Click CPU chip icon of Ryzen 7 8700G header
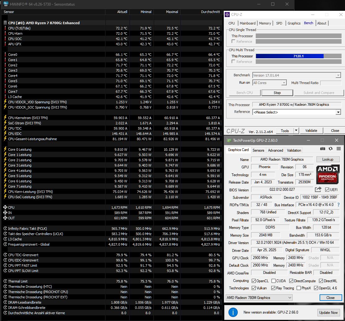 coord(5,23)
